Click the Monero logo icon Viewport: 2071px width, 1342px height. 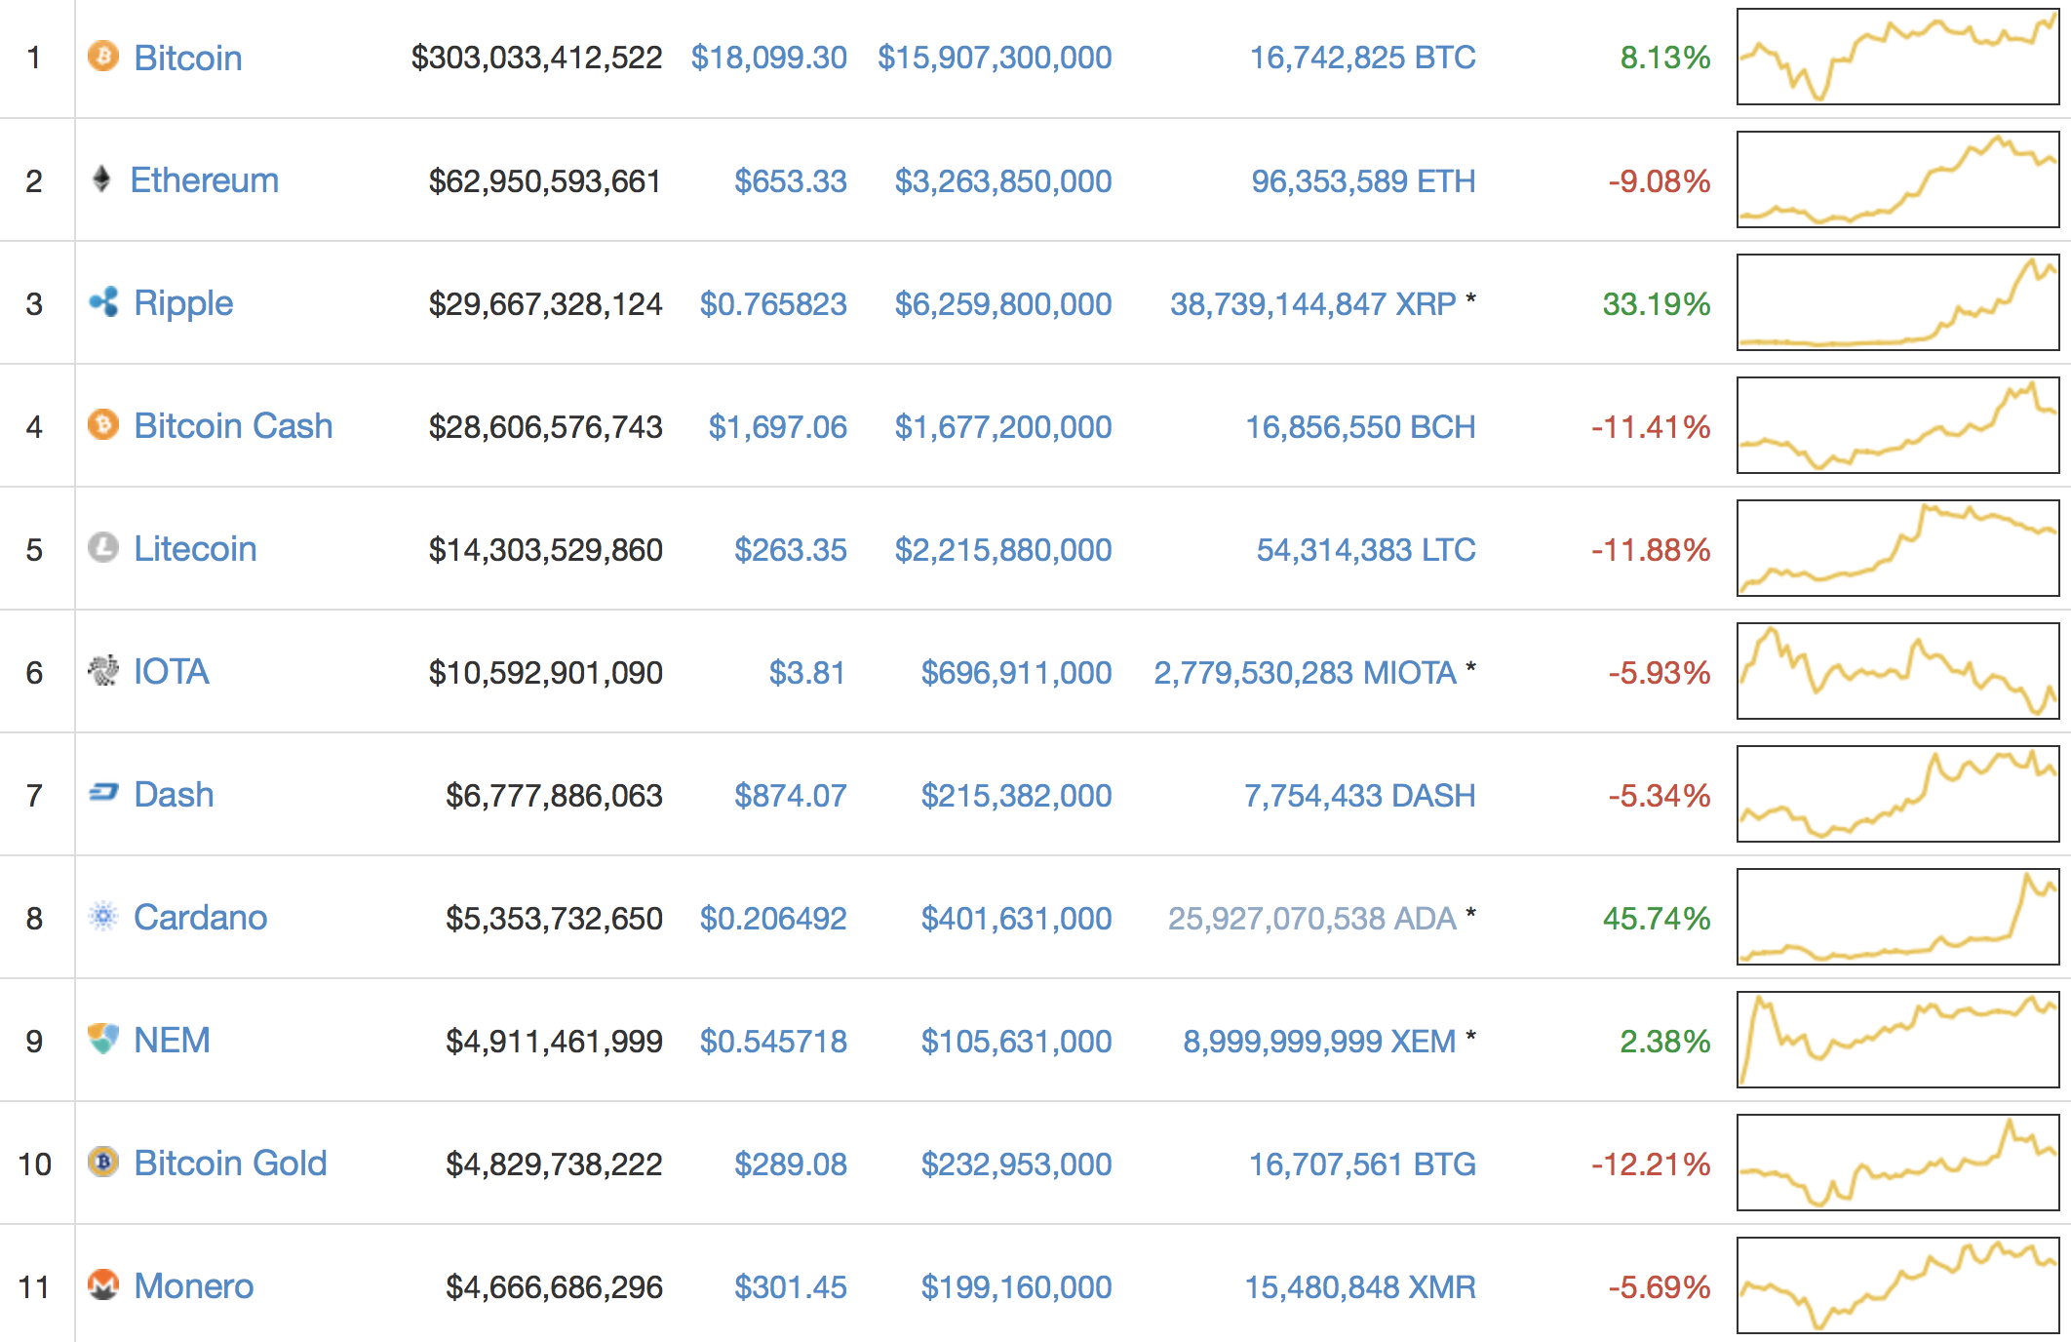[x=103, y=1285]
